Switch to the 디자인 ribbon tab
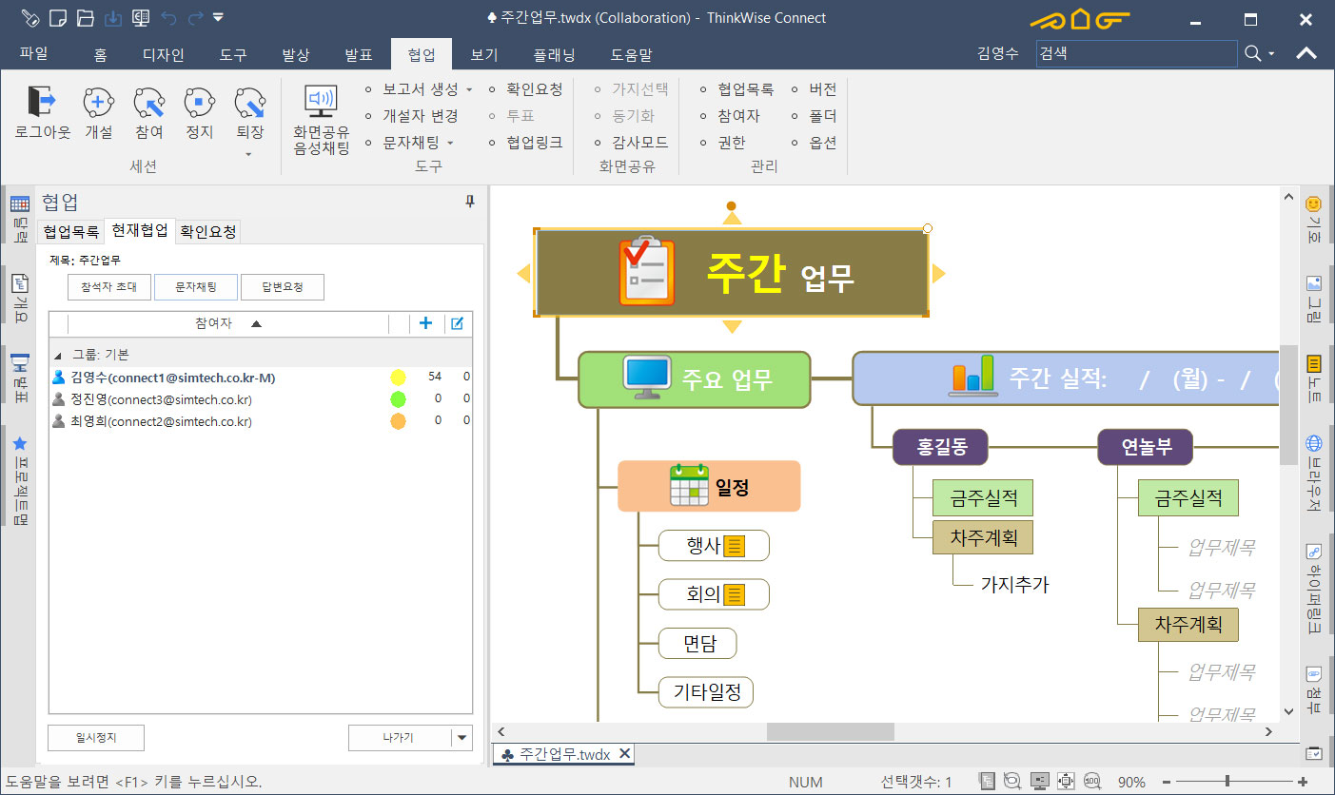The image size is (1335, 795). point(163,55)
